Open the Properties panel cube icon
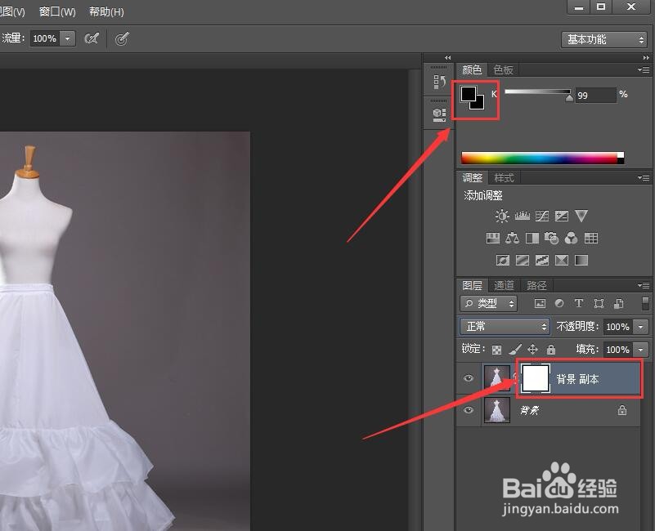 coord(439,114)
